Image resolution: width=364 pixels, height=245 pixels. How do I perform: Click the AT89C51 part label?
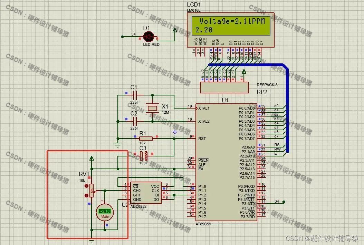click(x=203, y=224)
